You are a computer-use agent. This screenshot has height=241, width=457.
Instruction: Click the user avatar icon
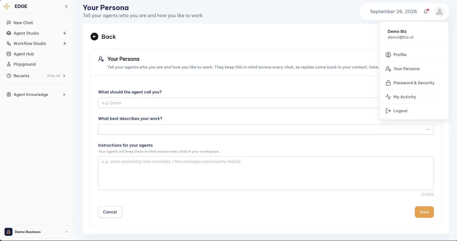[440, 11]
